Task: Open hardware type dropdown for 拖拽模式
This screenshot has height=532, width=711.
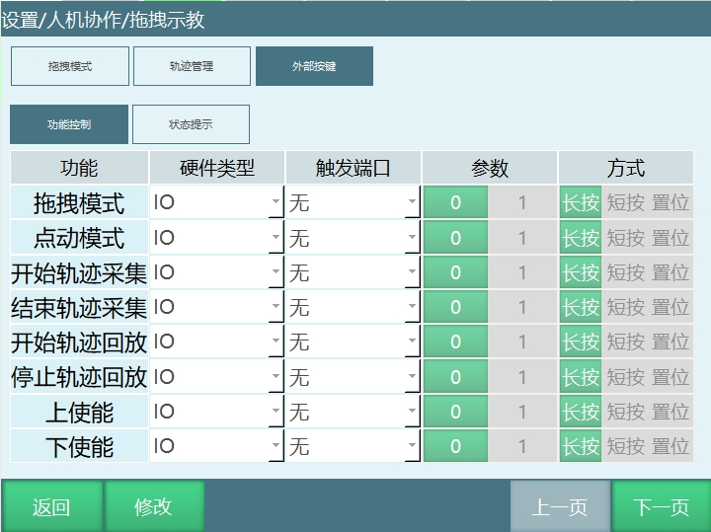Action: coord(216,202)
